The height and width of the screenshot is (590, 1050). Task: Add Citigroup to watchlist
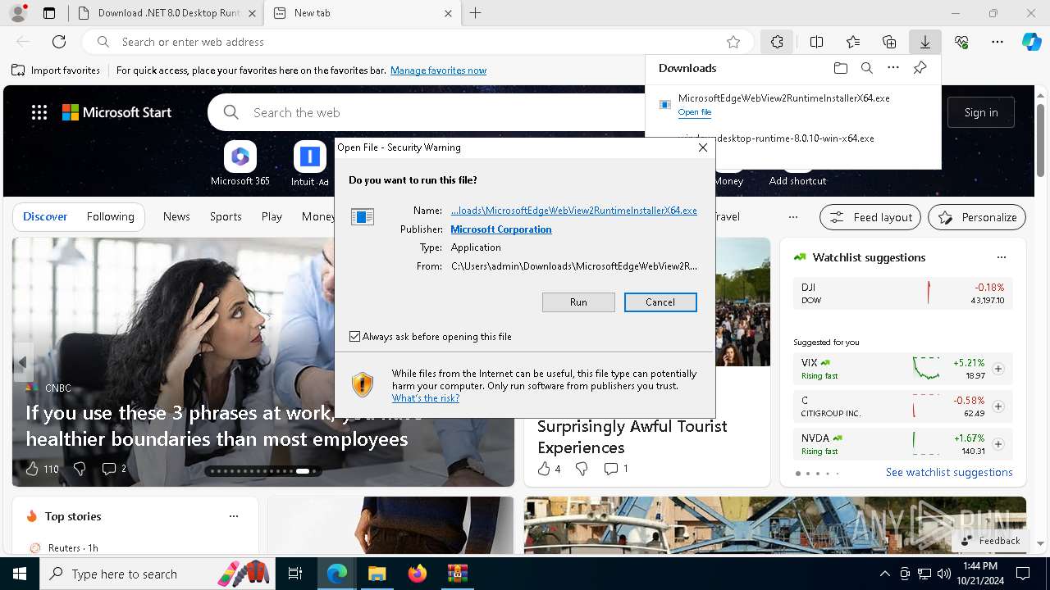point(998,406)
